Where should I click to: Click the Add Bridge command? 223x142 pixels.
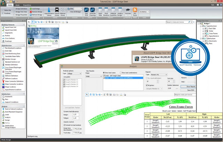tap(35, 9)
